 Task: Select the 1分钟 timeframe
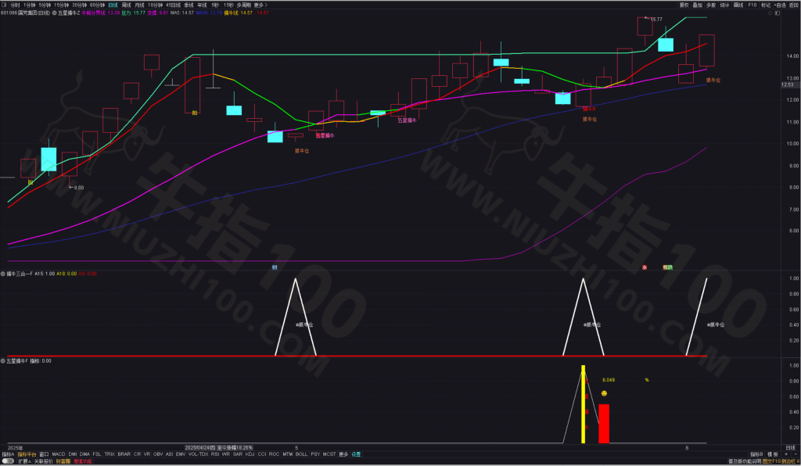(29, 5)
